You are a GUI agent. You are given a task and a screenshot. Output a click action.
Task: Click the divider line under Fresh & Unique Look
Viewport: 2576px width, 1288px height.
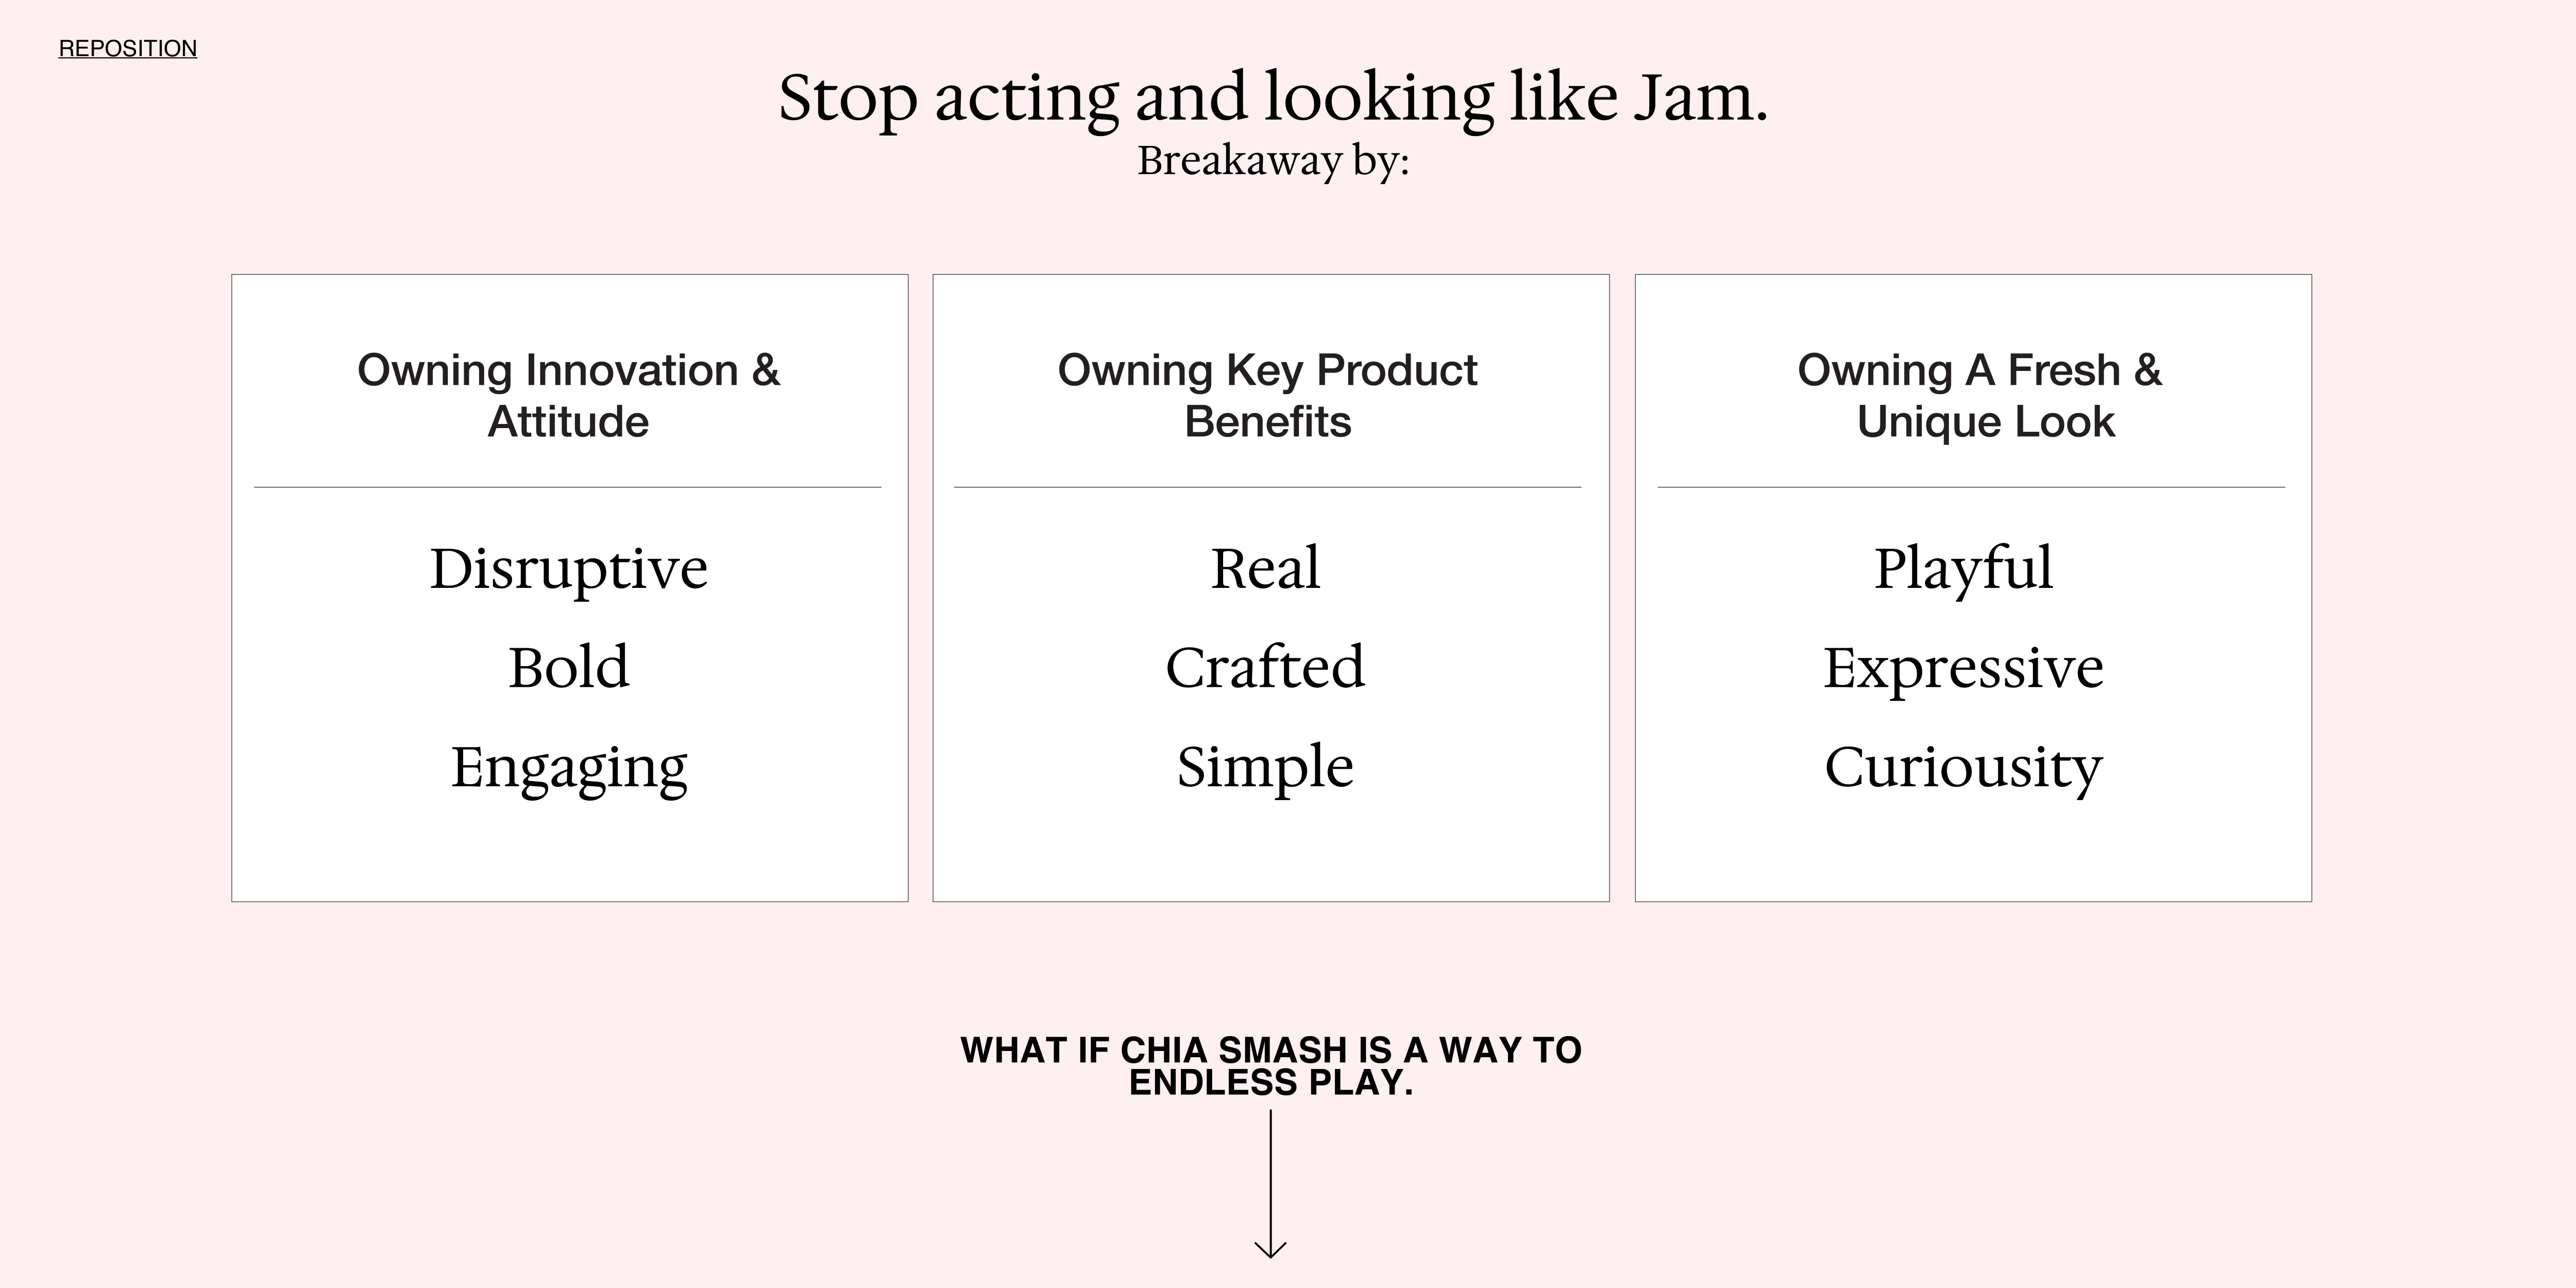click(x=1971, y=487)
